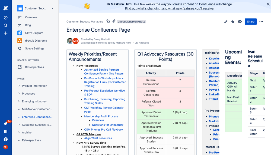The image size is (271, 155).
Task: Click the Share button
Action: point(251,22)
